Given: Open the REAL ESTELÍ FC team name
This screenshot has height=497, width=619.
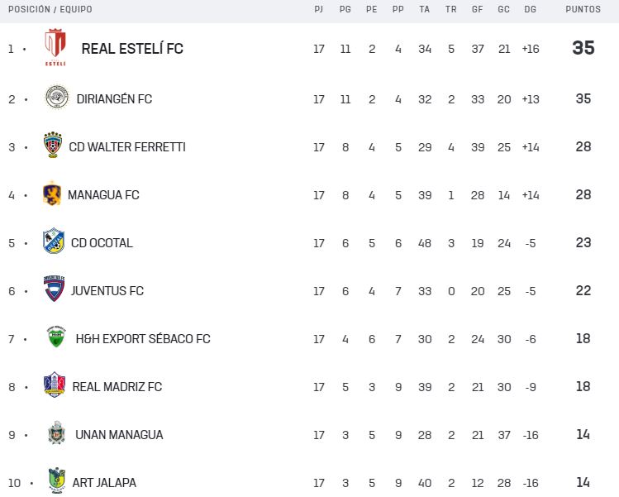Looking at the screenshot, I should click(132, 49).
